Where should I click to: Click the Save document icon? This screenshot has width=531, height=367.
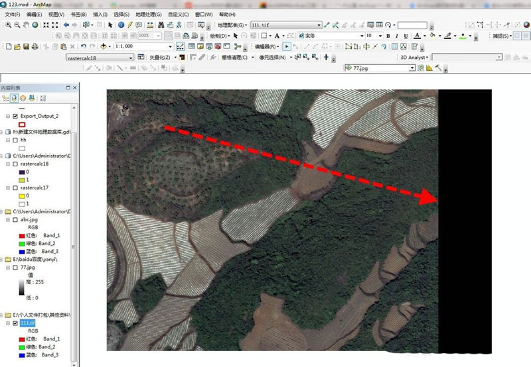click(26, 47)
